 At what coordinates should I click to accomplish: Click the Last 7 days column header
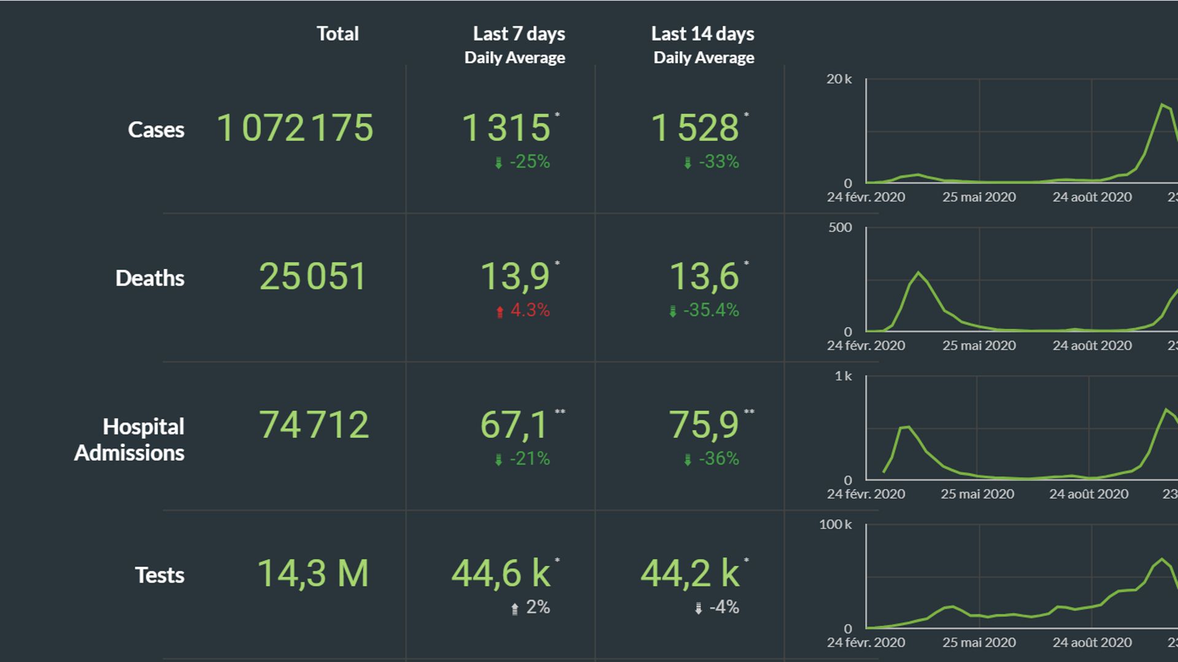519,34
